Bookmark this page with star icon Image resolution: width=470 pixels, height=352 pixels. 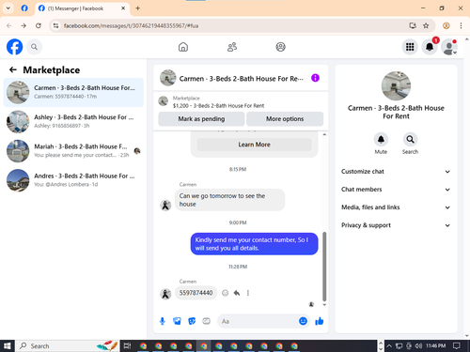pyautogui.click(x=426, y=25)
